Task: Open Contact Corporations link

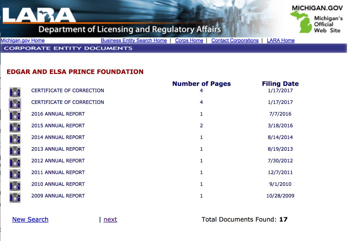Action: (235, 40)
